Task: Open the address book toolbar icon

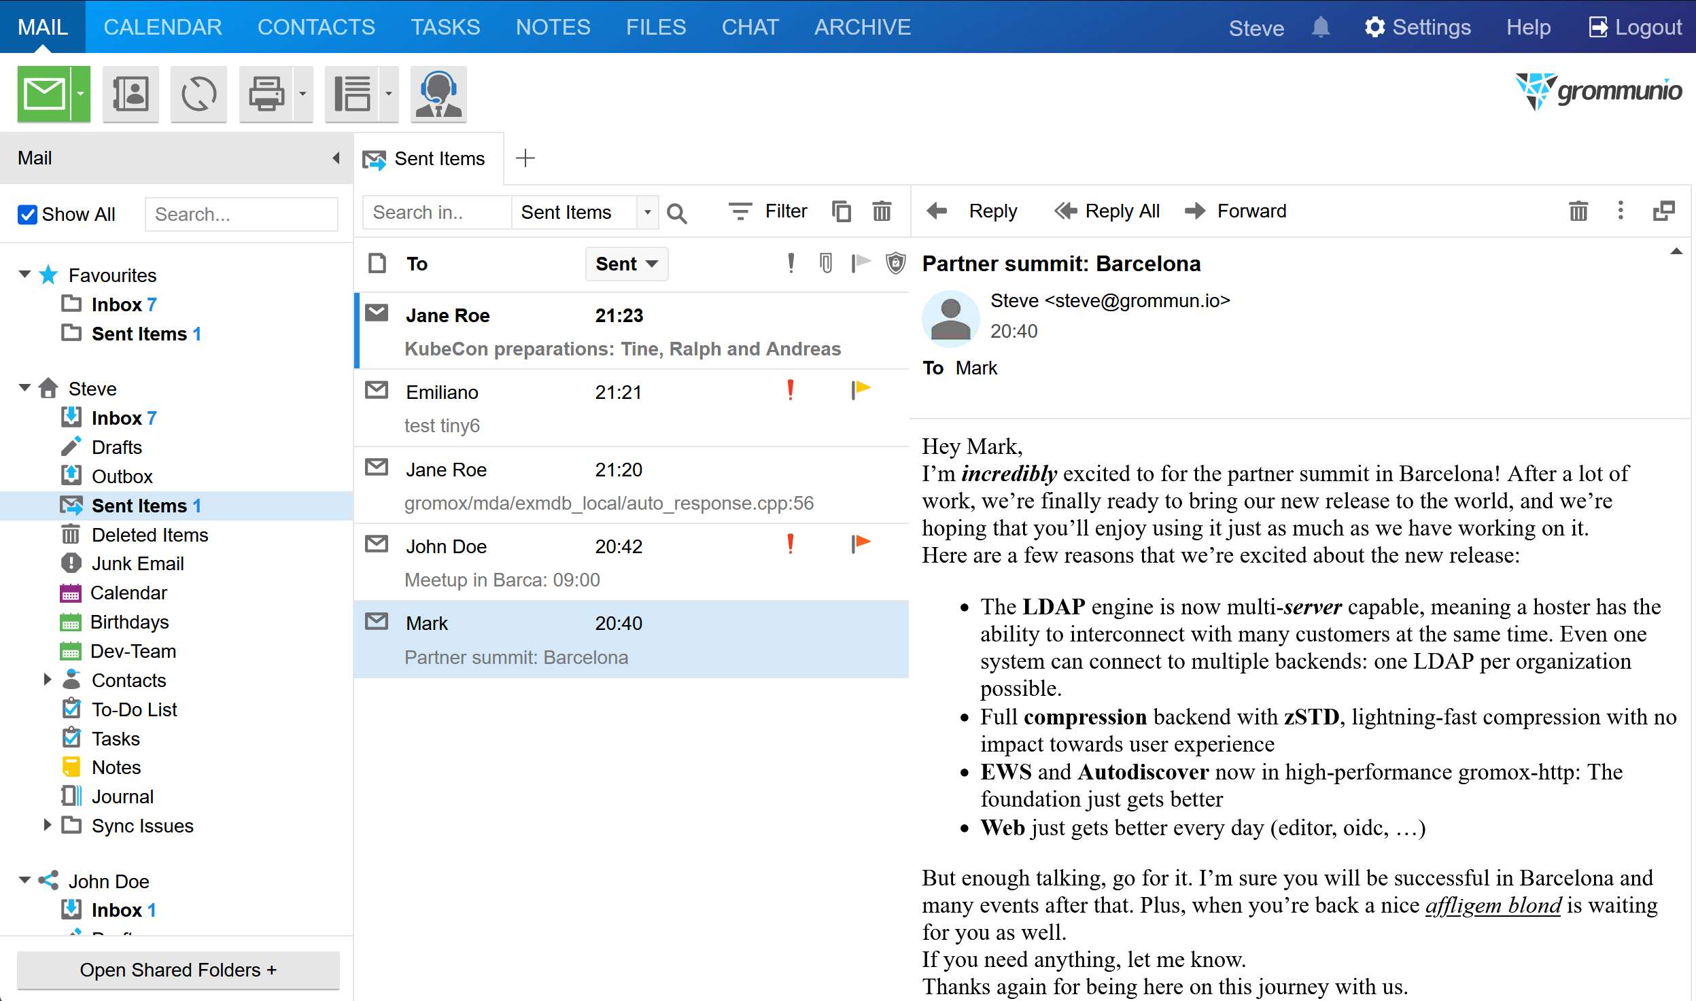Action: point(131,94)
